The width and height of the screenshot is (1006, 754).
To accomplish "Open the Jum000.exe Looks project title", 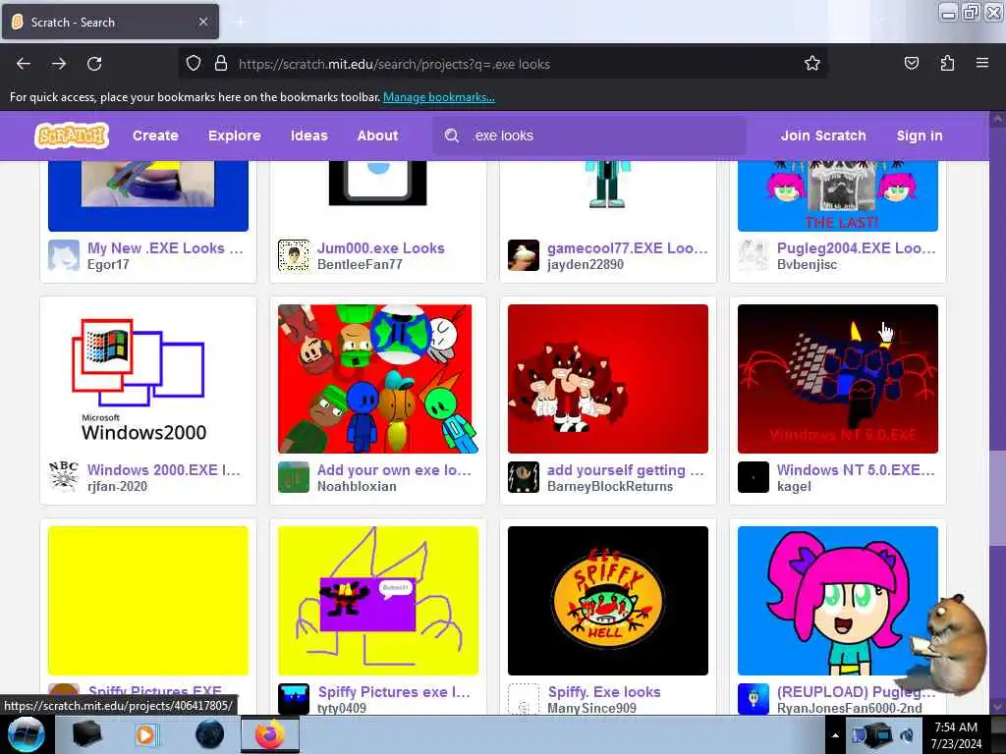I will pyautogui.click(x=380, y=248).
